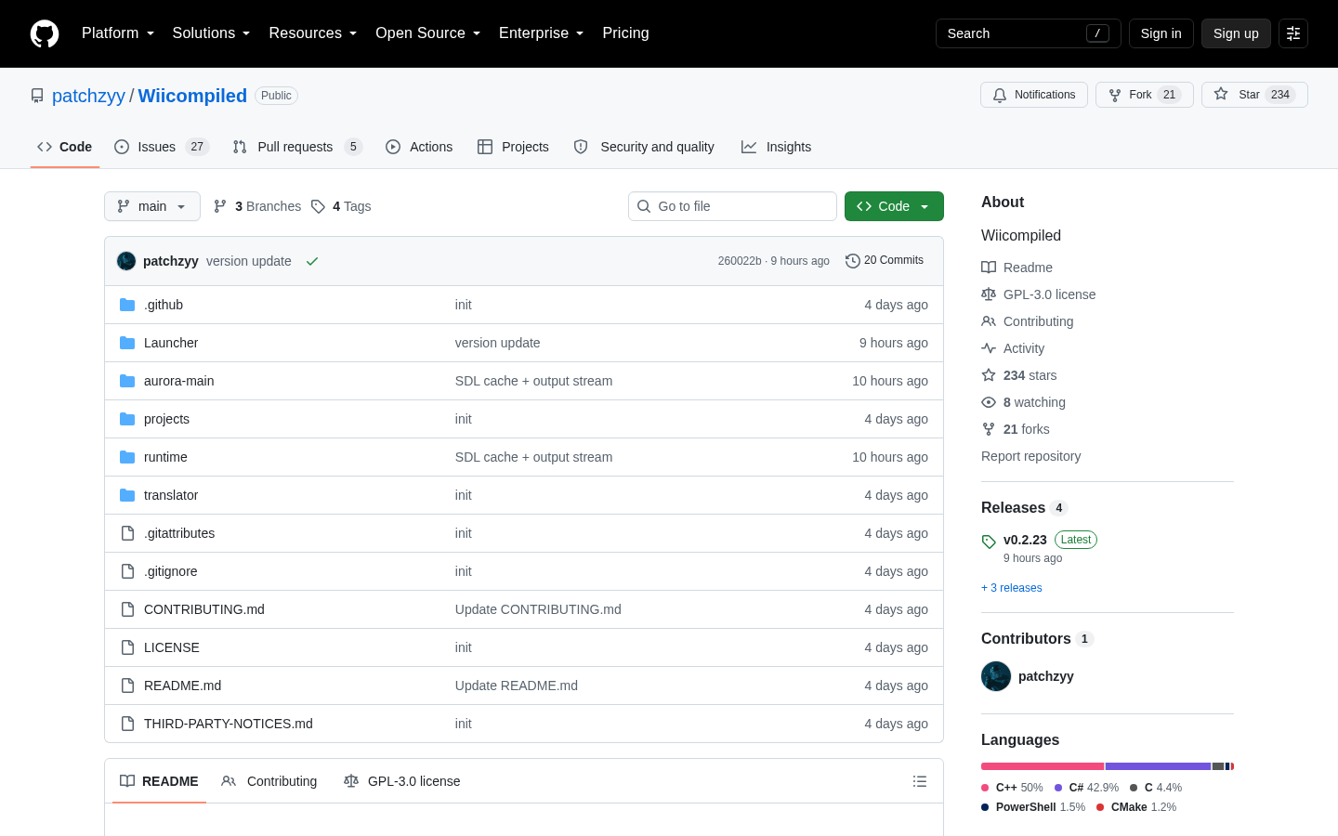Select the README tab below file list

[x=159, y=781]
